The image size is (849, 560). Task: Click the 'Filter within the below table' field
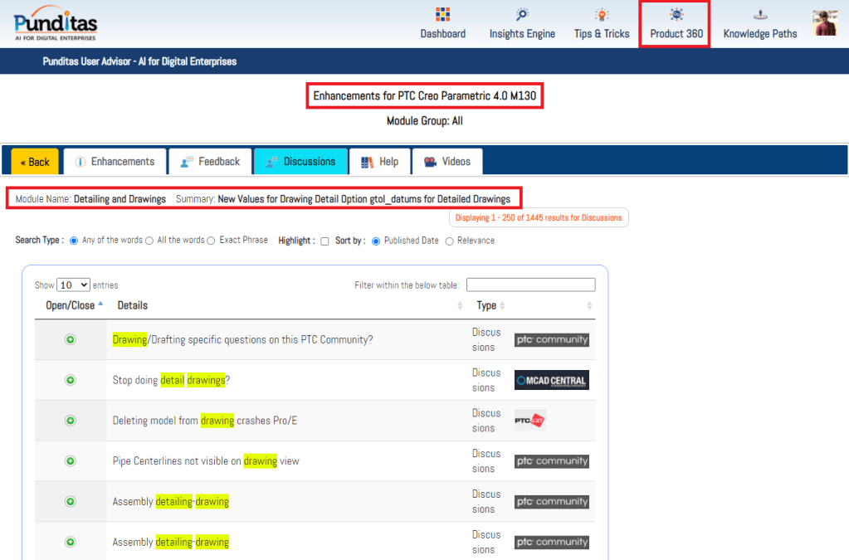[x=530, y=285]
